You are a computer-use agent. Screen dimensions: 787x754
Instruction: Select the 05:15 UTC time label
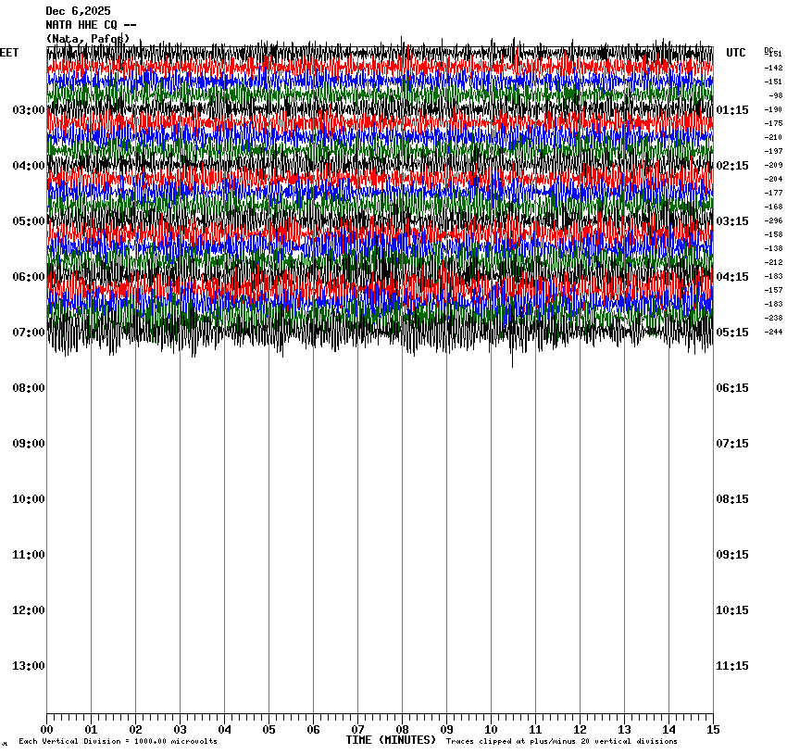[732, 333]
